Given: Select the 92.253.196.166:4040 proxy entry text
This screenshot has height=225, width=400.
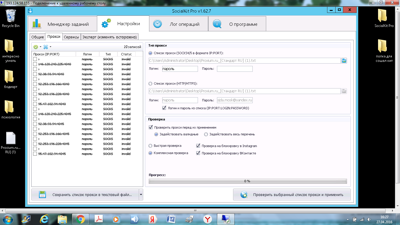Looking at the screenshot, I should [x=54, y=84].
